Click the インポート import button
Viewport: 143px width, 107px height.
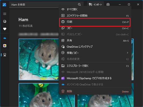point(95,4)
